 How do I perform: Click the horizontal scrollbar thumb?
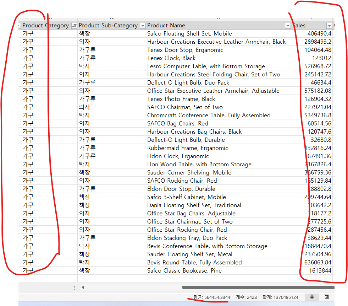coord(258,287)
